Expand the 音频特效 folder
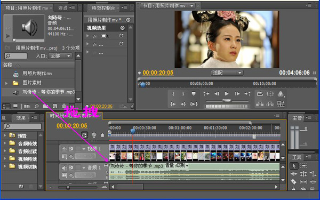 5,143
